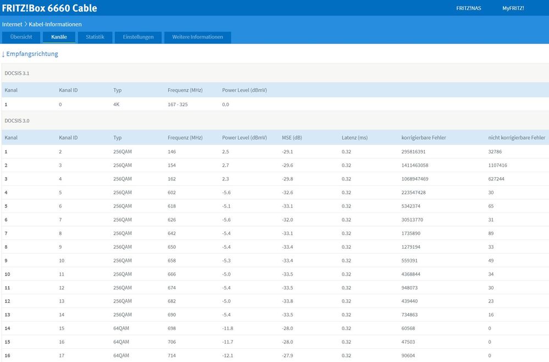Click the Latenz (ms) column header
The width and height of the screenshot is (549, 362).
click(x=354, y=138)
